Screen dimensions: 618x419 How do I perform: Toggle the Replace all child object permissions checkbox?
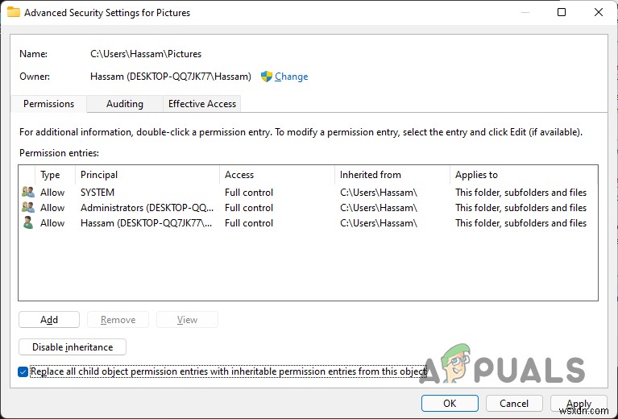(x=23, y=371)
